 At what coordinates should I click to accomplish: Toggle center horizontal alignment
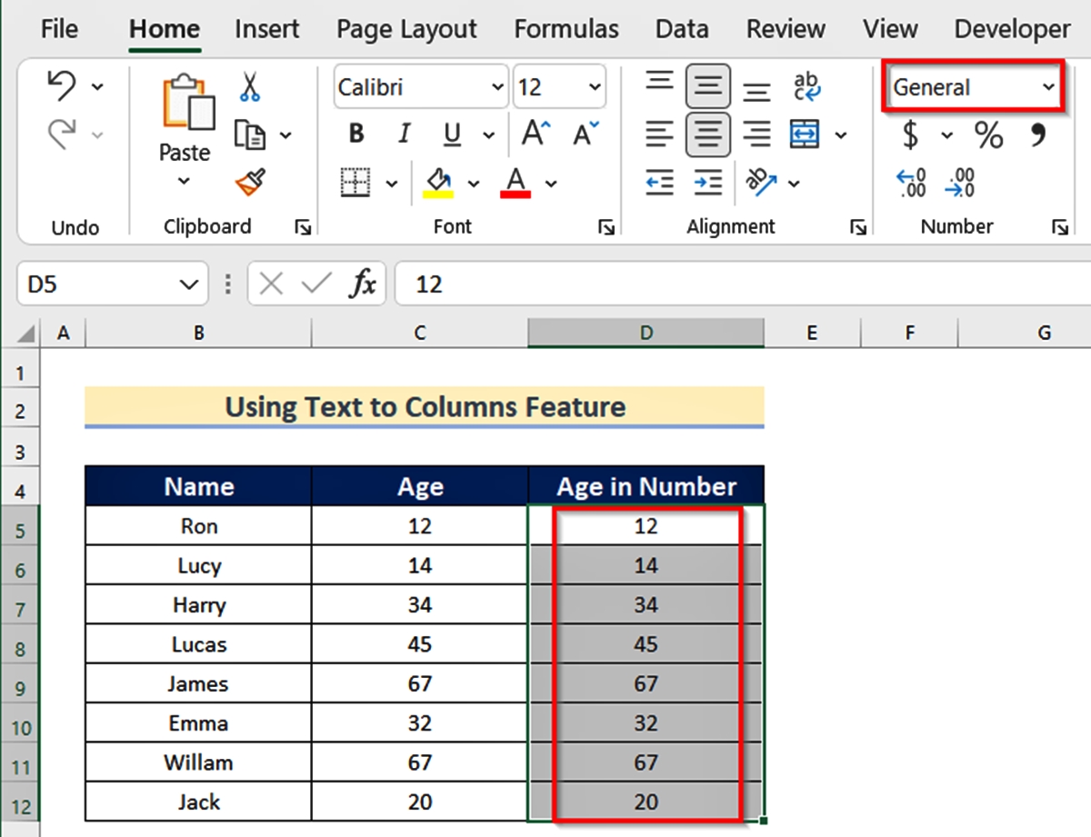pos(707,135)
